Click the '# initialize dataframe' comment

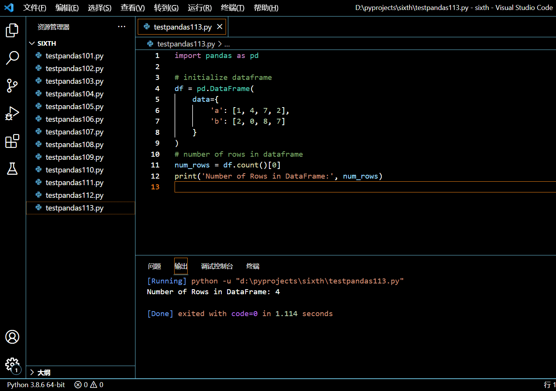click(223, 77)
